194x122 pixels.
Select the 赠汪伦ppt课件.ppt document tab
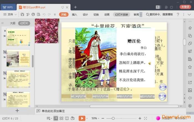point(34,7)
